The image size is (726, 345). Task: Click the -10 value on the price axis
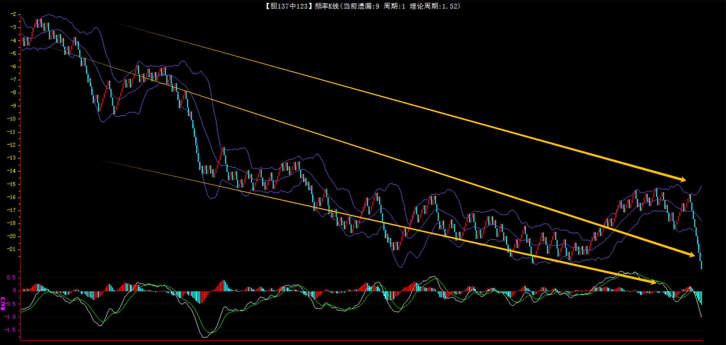pyautogui.click(x=11, y=119)
